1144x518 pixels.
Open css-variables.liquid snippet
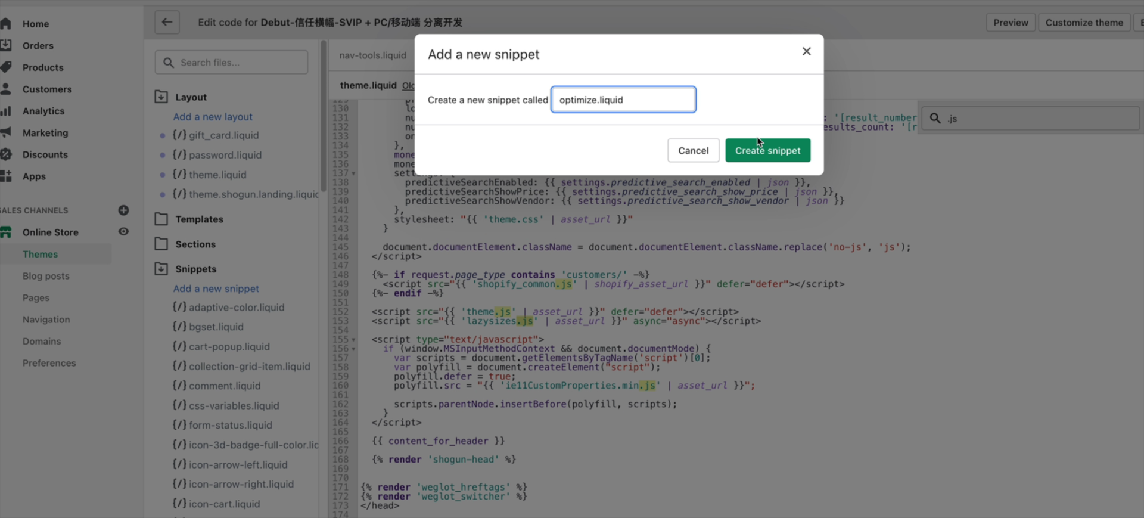click(234, 406)
